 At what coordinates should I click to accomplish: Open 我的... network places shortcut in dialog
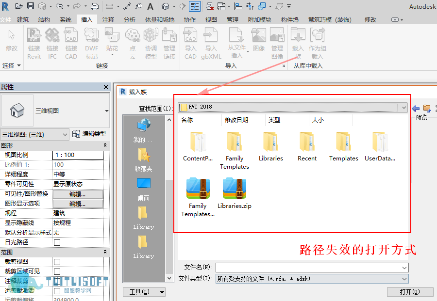(x=143, y=130)
